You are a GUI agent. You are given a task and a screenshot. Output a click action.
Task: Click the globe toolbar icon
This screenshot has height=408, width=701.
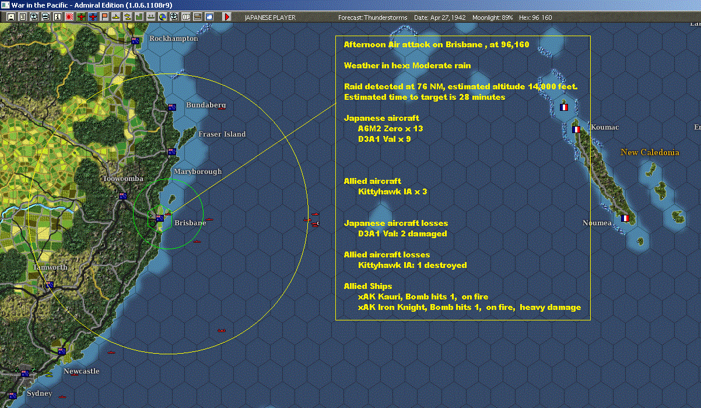coord(162,17)
